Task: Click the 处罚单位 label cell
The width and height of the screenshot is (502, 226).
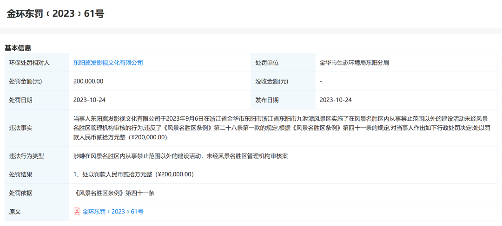Action: click(x=267, y=63)
